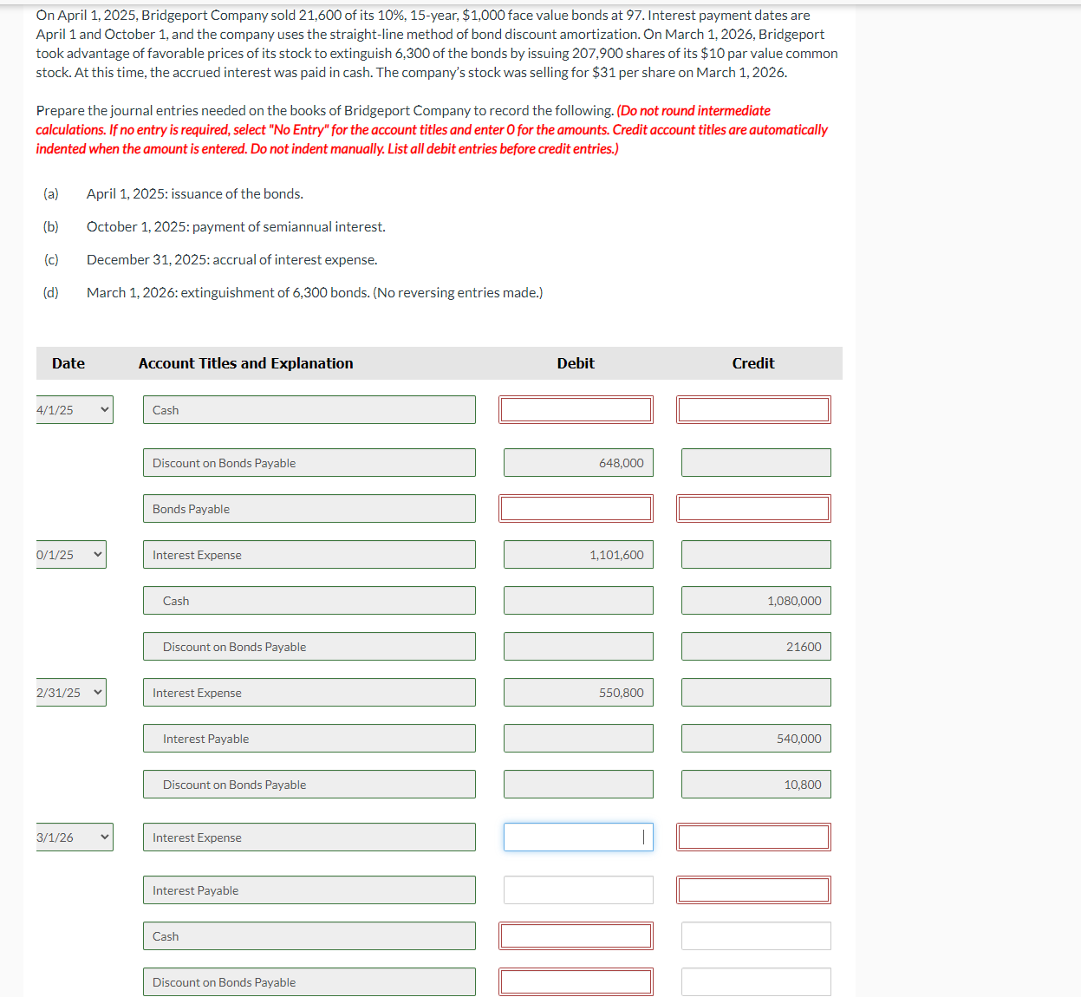Open the 12/31/25 date dropdown
This screenshot has width=1081, height=997.
click(71, 693)
